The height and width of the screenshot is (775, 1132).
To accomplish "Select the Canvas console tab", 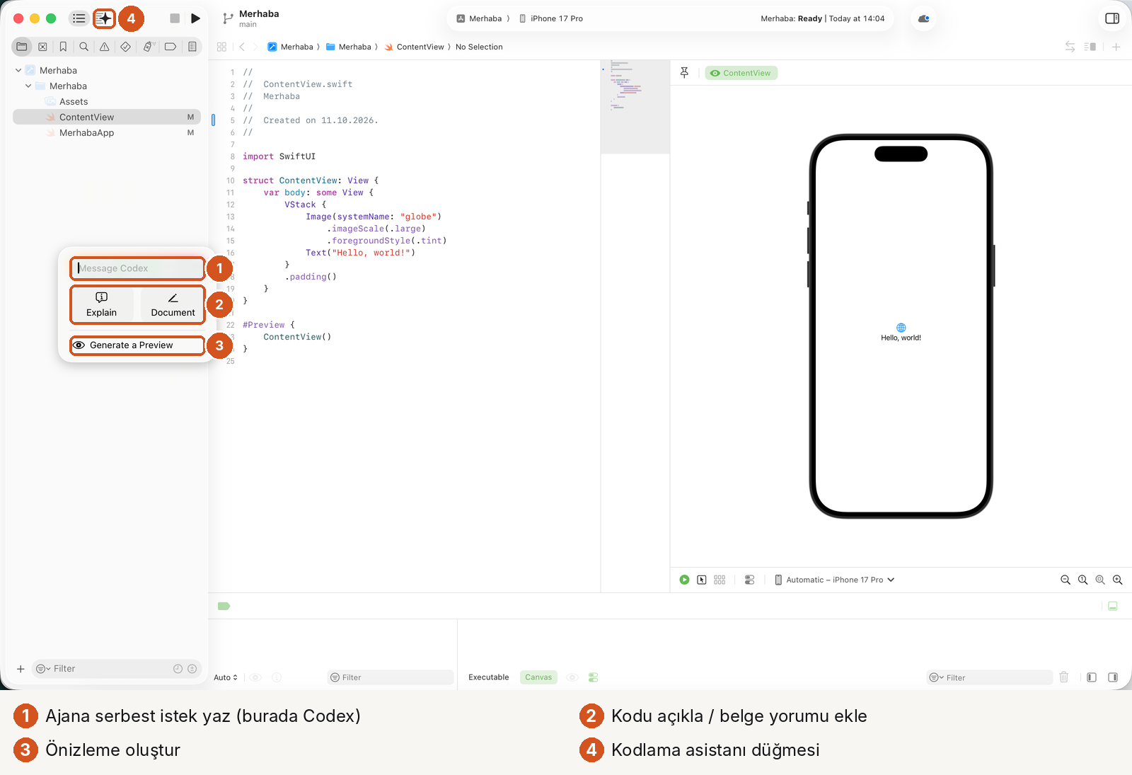I will click(538, 677).
